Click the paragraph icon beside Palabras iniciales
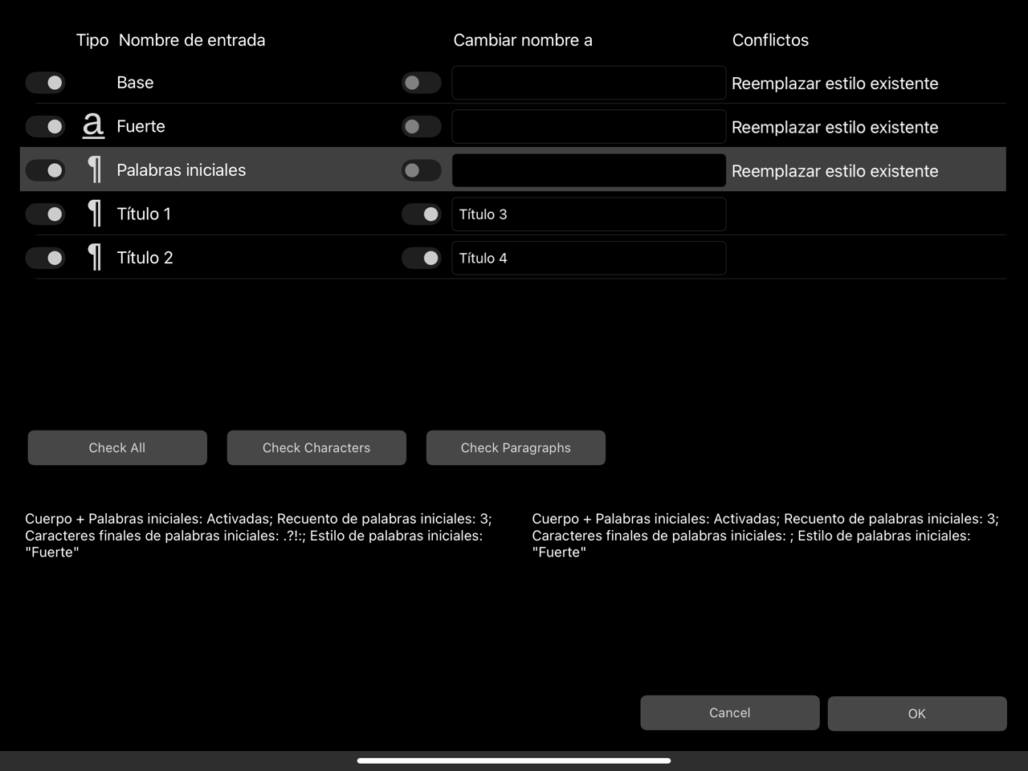The width and height of the screenshot is (1028, 771). 93,169
